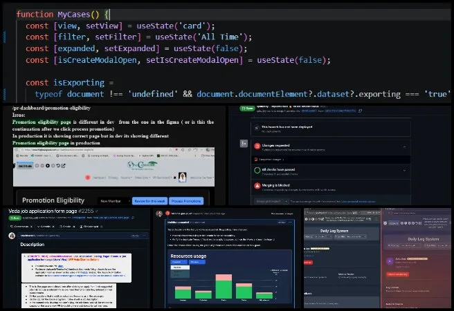Click the green All checks have passed circle
Viewport: 454px width, 311px height.
(257, 170)
